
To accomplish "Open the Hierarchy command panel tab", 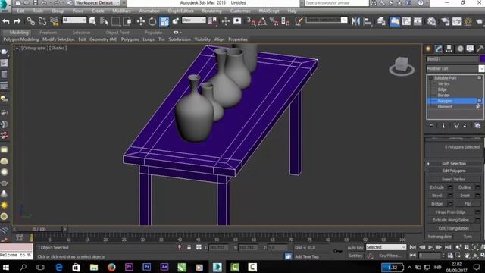I will pos(449,49).
